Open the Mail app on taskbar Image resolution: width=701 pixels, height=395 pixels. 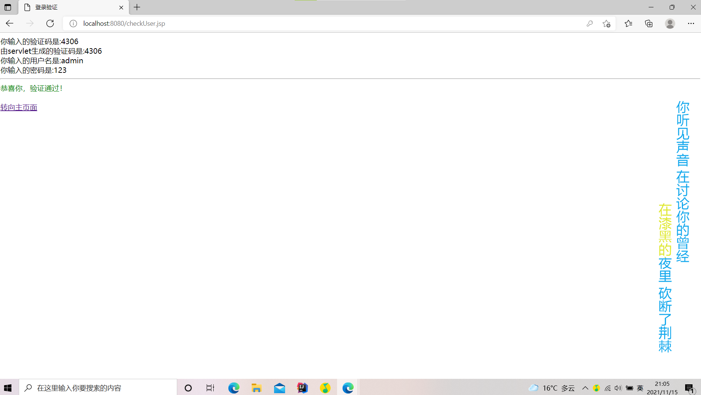pos(280,388)
